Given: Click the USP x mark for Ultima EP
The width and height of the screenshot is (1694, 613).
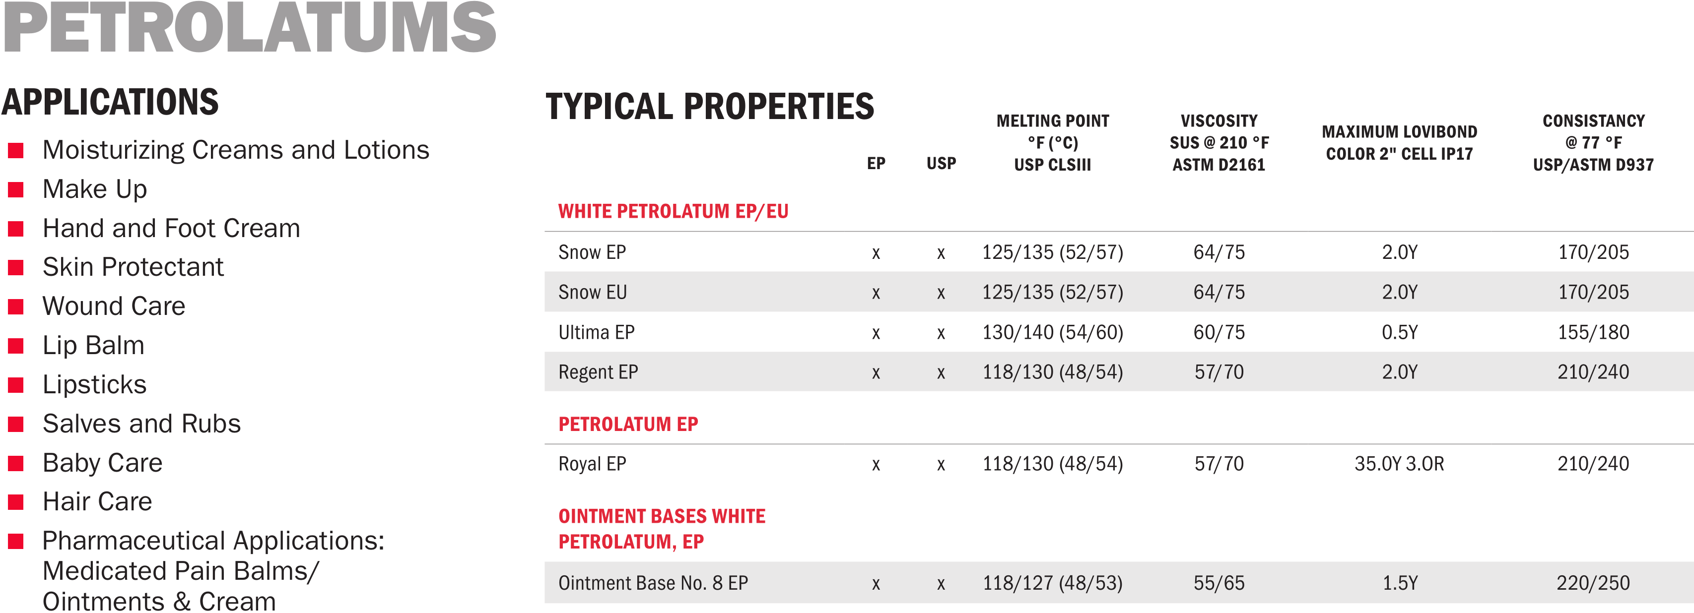Looking at the screenshot, I should click(x=941, y=334).
